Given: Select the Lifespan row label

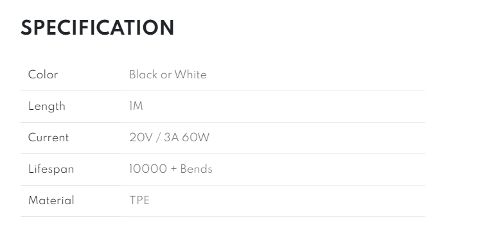Looking at the screenshot, I should [51, 169].
